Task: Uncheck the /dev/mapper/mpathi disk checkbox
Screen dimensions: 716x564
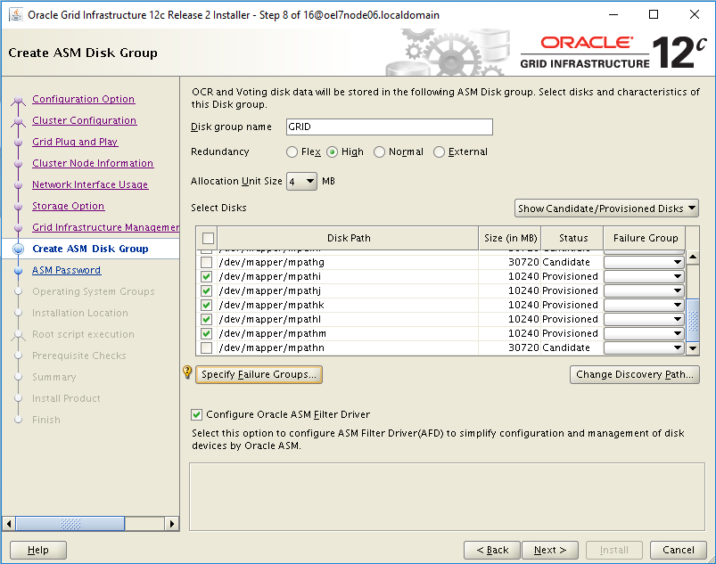Action: tap(207, 277)
